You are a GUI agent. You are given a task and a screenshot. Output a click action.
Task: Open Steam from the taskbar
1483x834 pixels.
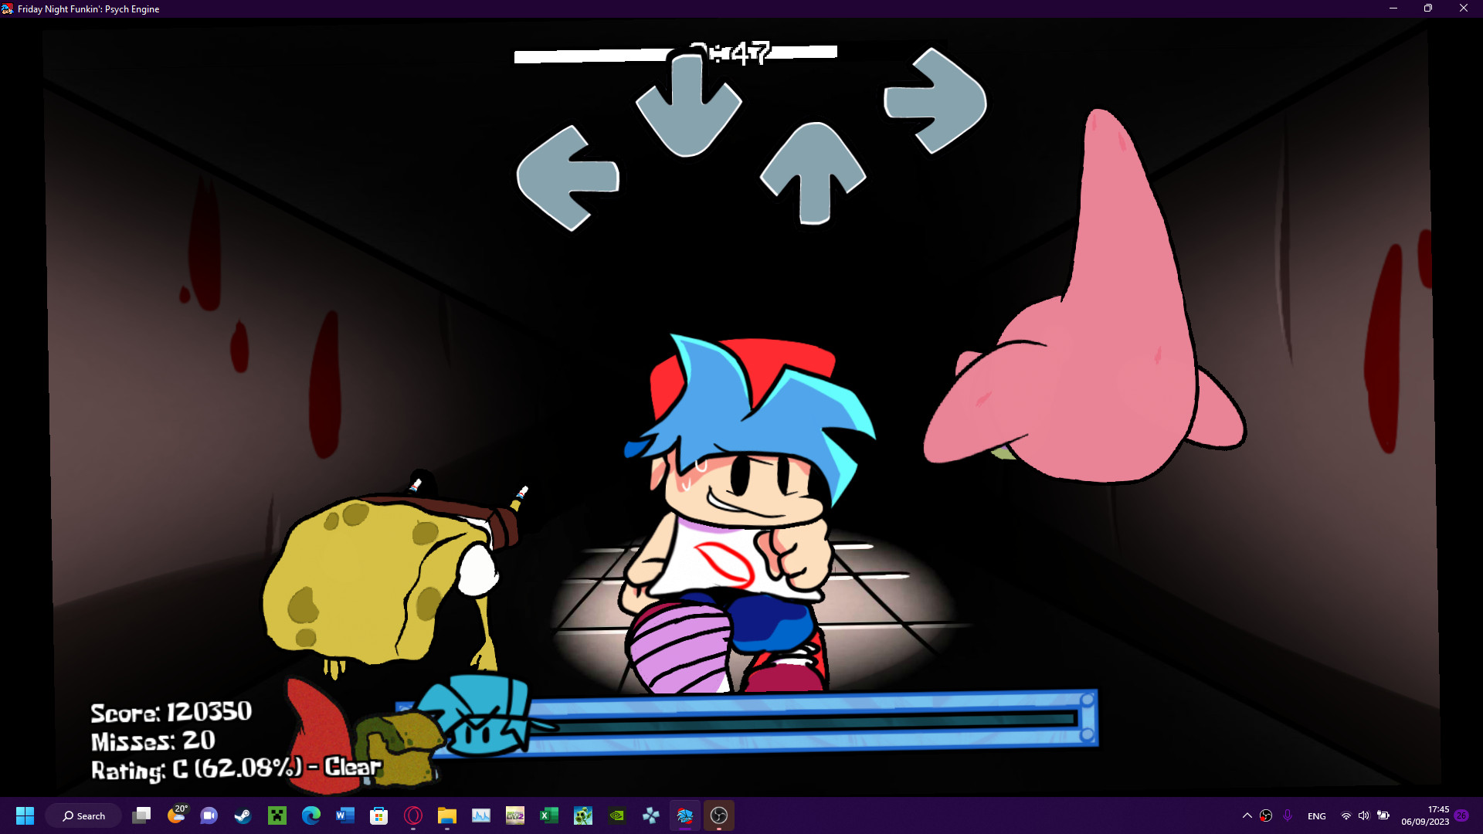(x=243, y=815)
